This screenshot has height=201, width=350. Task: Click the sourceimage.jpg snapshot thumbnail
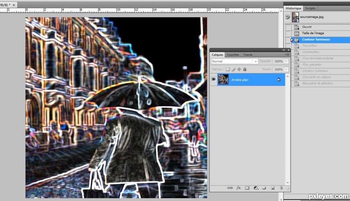click(x=295, y=17)
